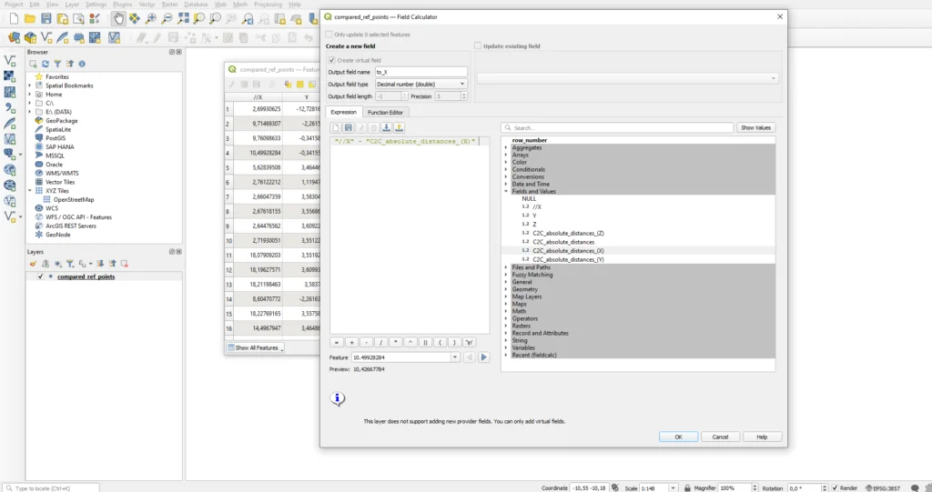
Task: Click OK in Field Calculator
Action: point(678,437)
